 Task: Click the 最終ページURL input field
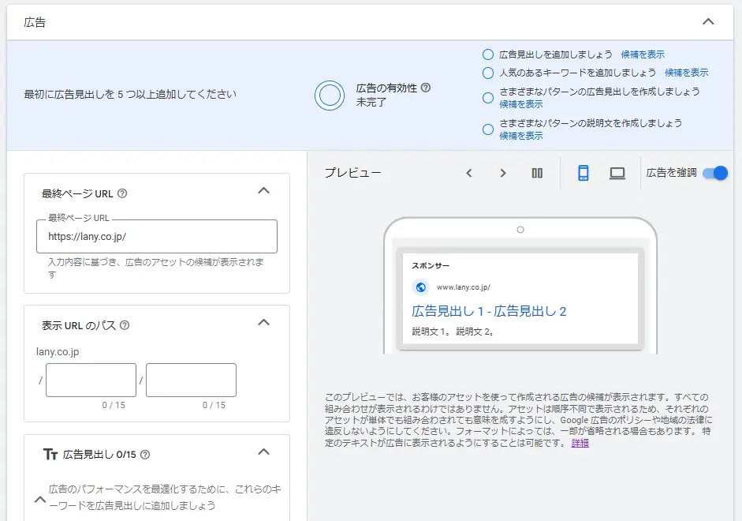156,236
